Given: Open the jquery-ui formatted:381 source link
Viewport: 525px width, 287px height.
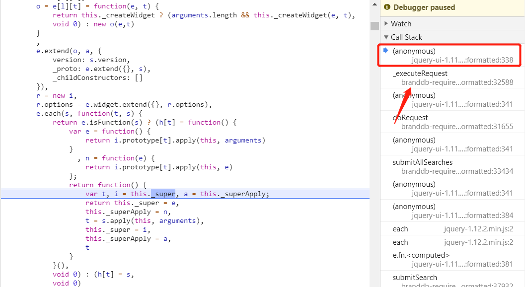Looking at the screenshot, I should [462, 264].
